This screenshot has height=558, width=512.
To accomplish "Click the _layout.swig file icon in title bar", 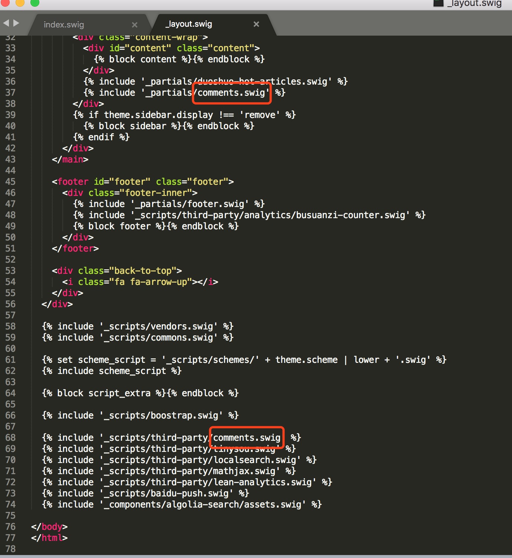I will tap(439, 3).
